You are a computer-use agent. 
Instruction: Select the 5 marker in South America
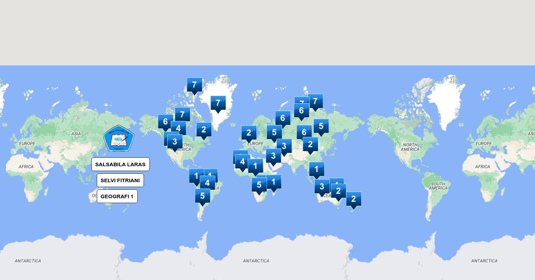click(202, 196)
